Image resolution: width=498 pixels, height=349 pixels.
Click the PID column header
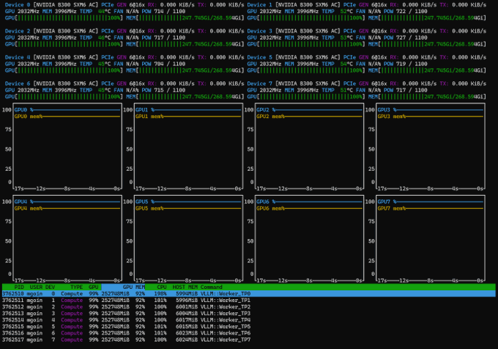click(x=19, y=287)
